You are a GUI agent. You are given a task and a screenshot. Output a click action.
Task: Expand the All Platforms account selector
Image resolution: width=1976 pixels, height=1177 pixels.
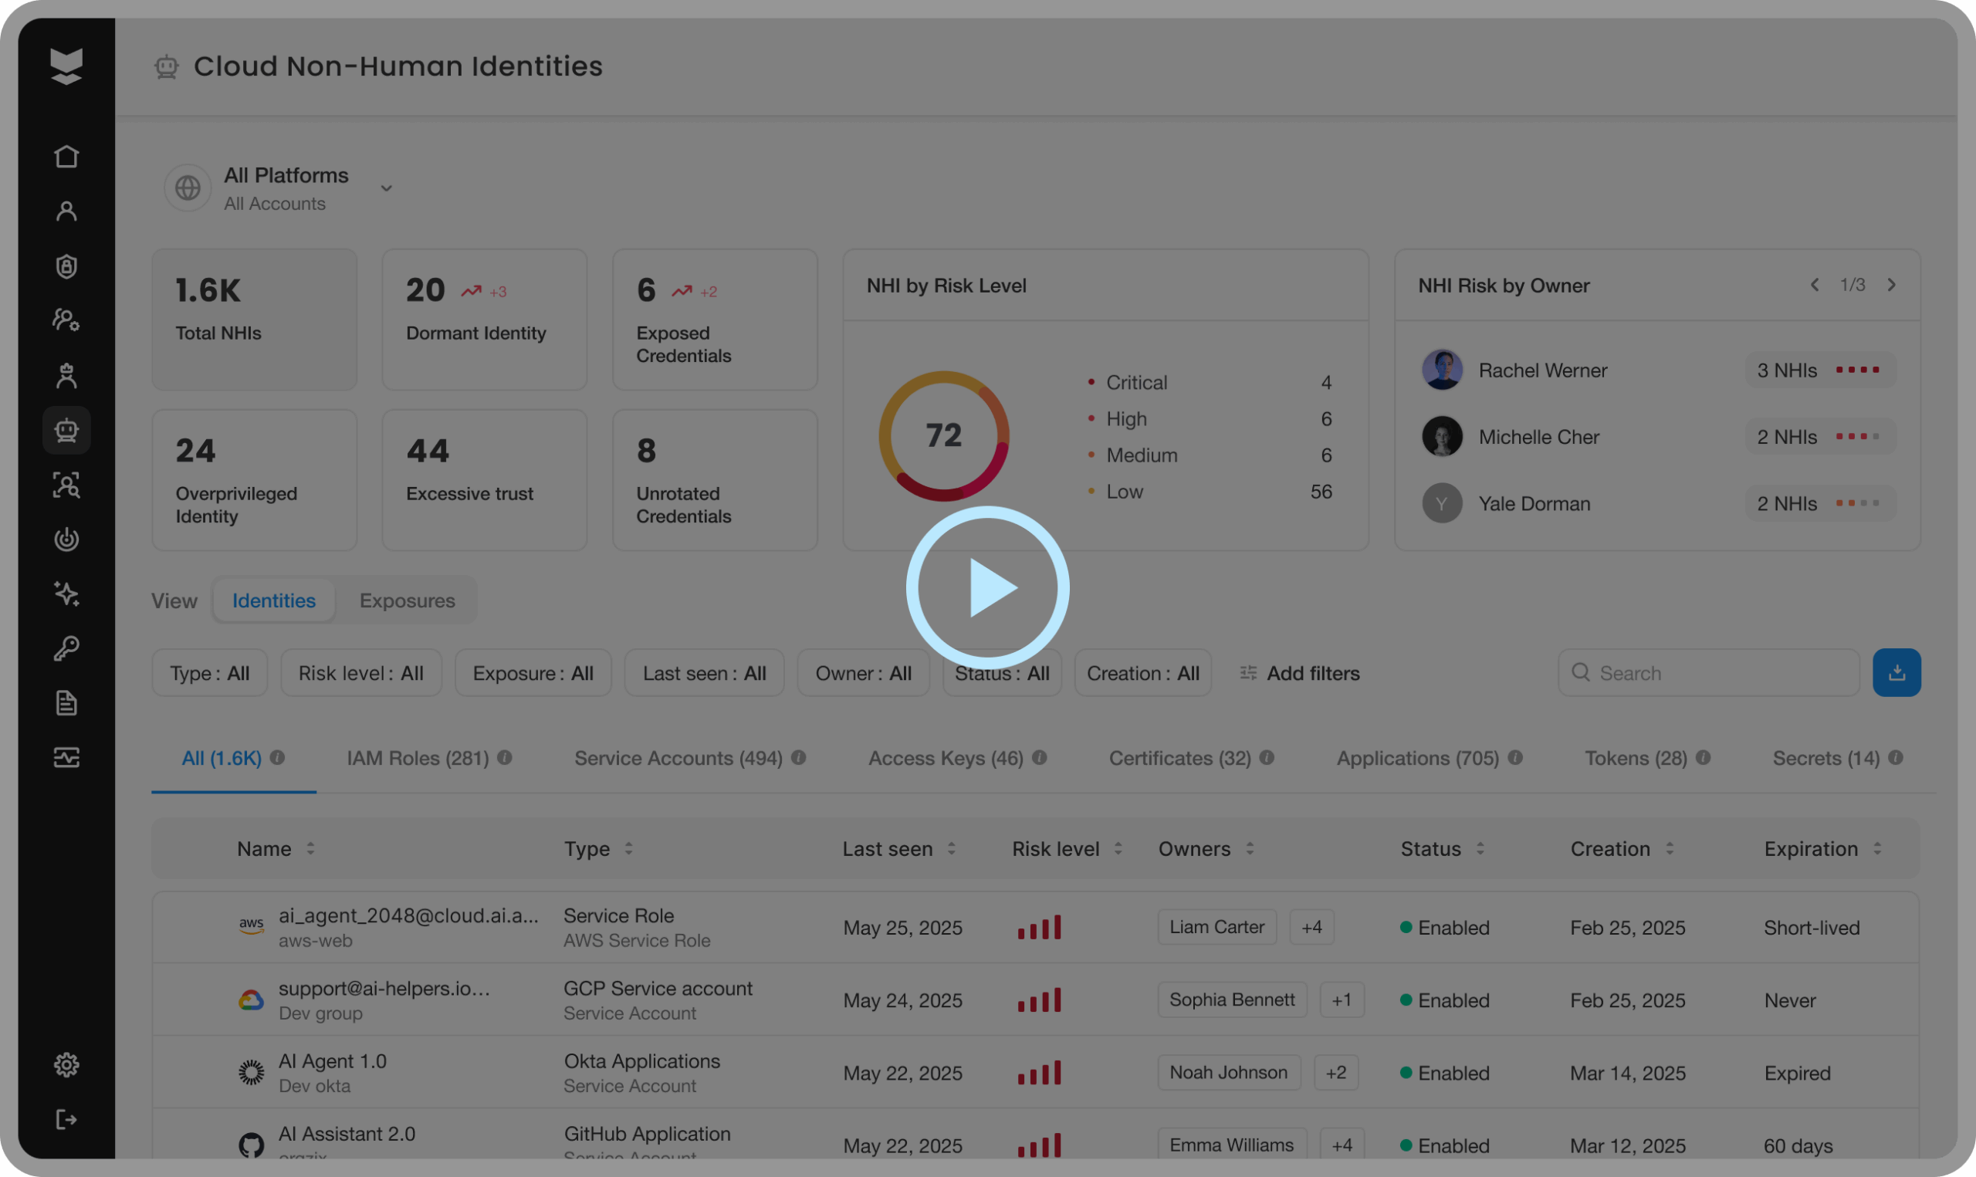386,188
